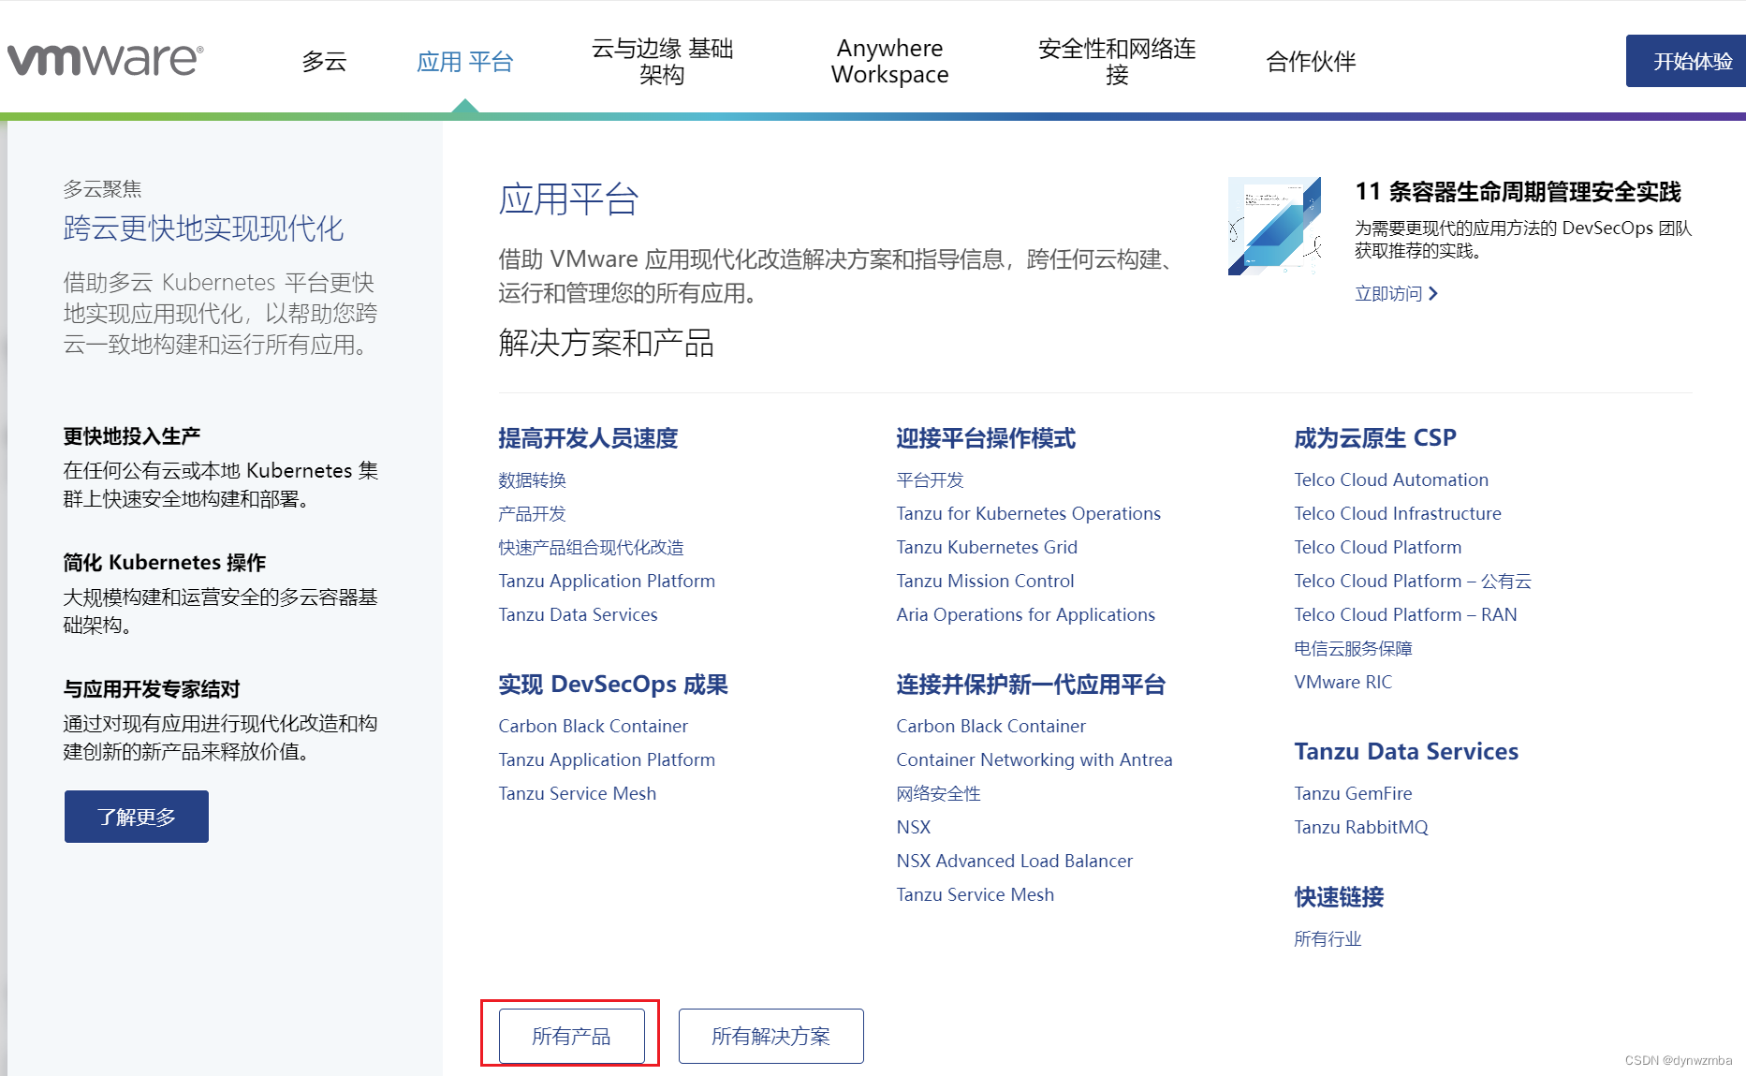This screenshot has width=1746, height=1076.
Task: Click the 11 条容器生命周期管理安全实践 title
Action: [x=1518, y=192]
